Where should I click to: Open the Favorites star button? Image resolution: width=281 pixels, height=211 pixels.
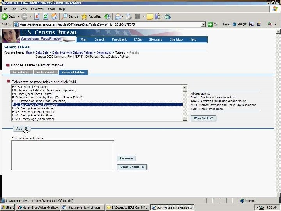[x=91, y=16]
